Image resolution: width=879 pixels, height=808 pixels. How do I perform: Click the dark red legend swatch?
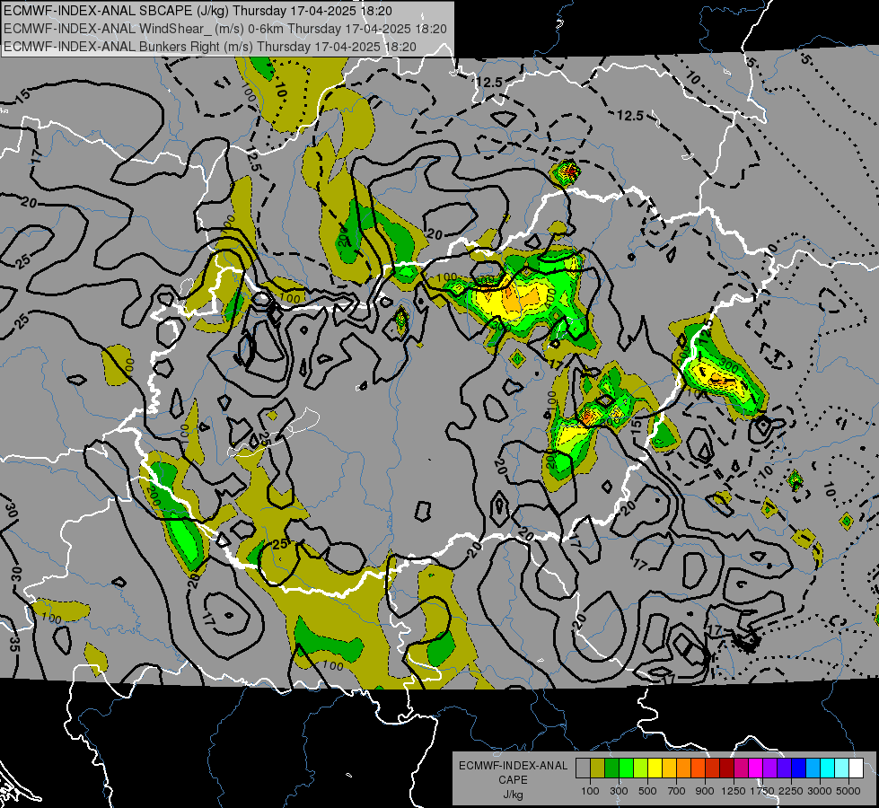[x=726, y=768]
